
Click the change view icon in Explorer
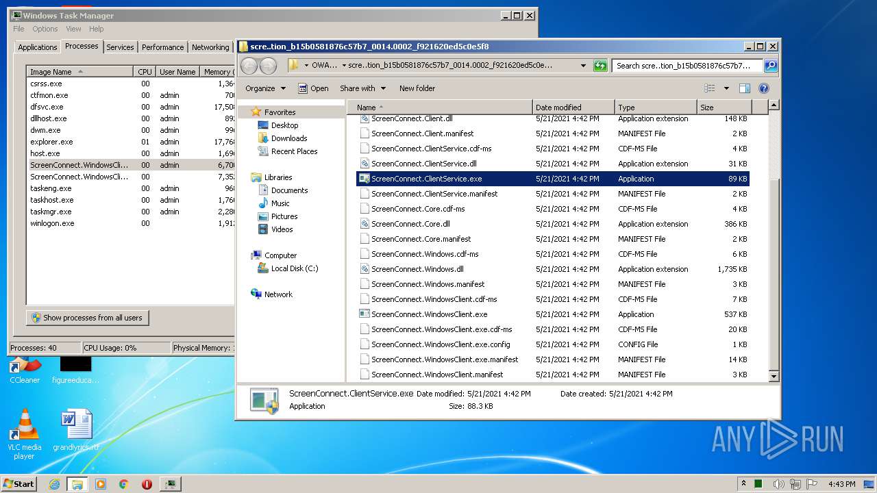[x=710, y=88]
